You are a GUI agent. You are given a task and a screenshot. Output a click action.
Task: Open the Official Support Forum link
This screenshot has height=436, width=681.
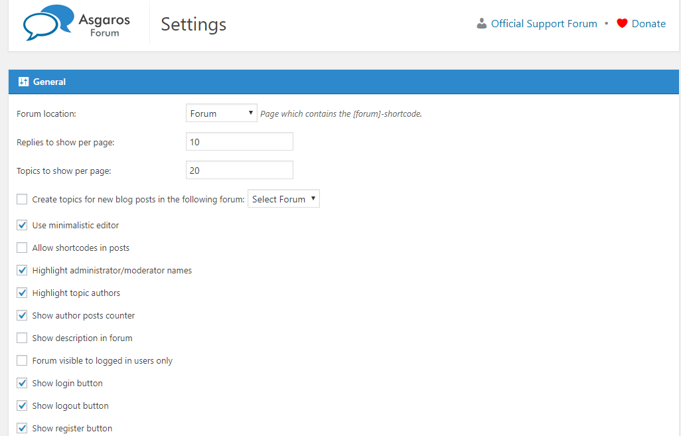pyautogui.click(x=544, y=24)
